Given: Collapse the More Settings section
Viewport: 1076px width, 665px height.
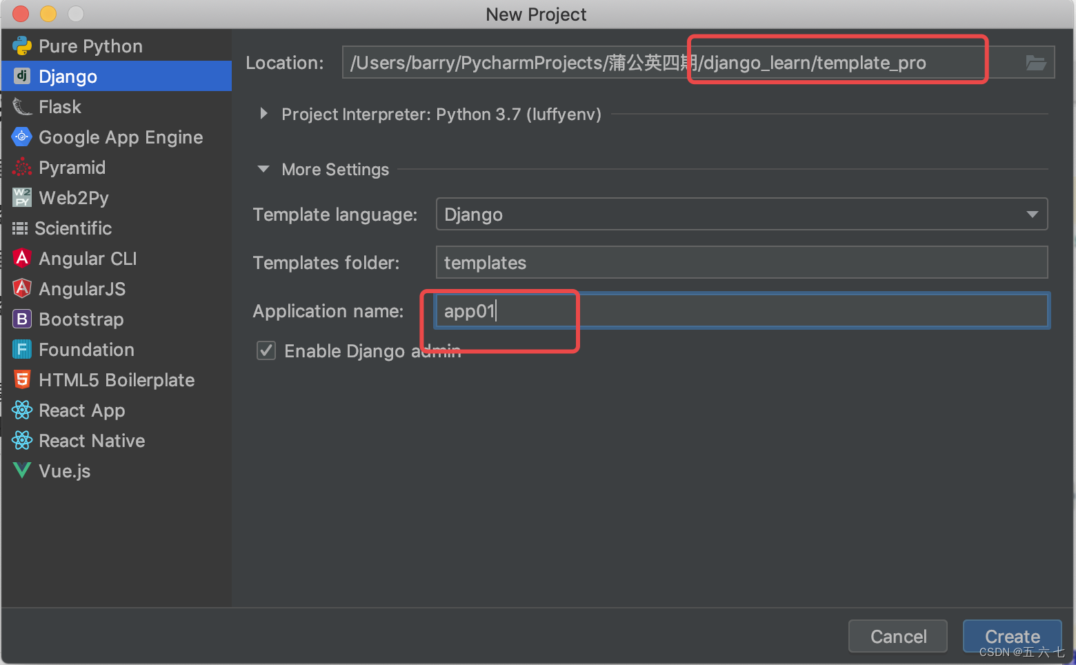Looking at the screenshot, I should coord(263,169).
